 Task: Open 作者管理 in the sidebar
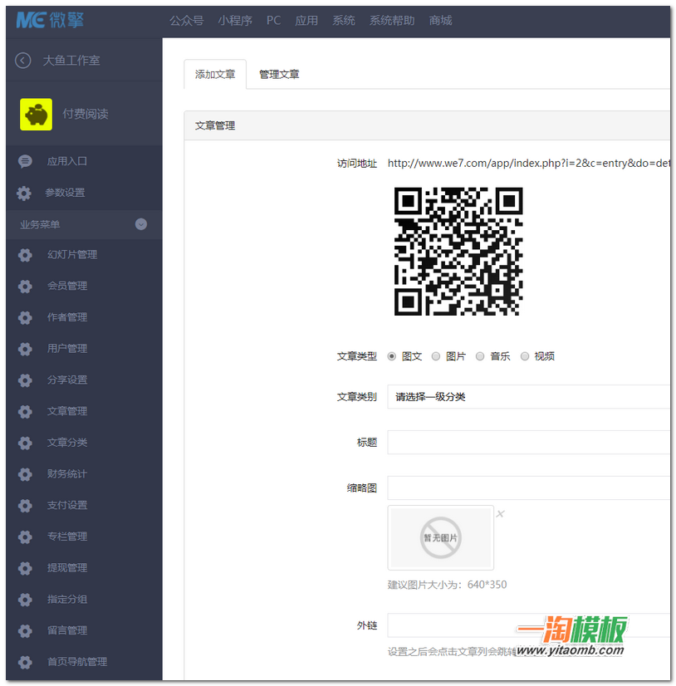67,317
